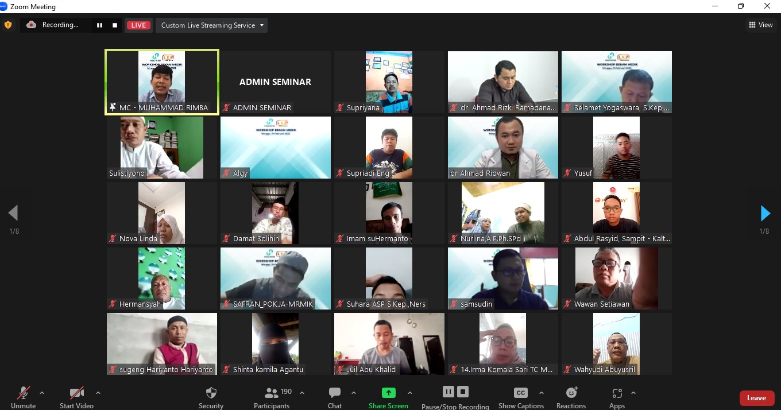Click the green Share Screen button
Image resolution: width=781 pixels, height=410 pixels.
pyautogui.click(x=389, y=393)
